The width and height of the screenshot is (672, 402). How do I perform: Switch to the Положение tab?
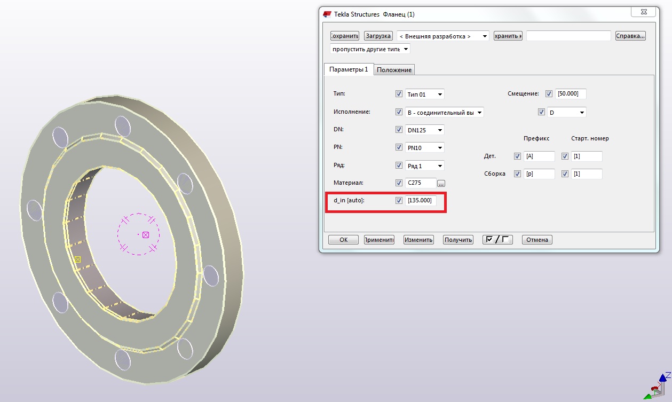394,70
